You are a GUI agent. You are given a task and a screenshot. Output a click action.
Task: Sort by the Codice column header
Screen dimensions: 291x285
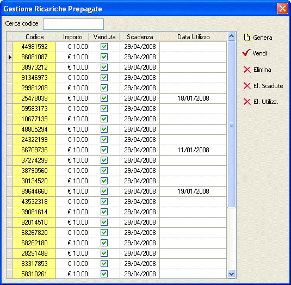[x=34, y=37]
